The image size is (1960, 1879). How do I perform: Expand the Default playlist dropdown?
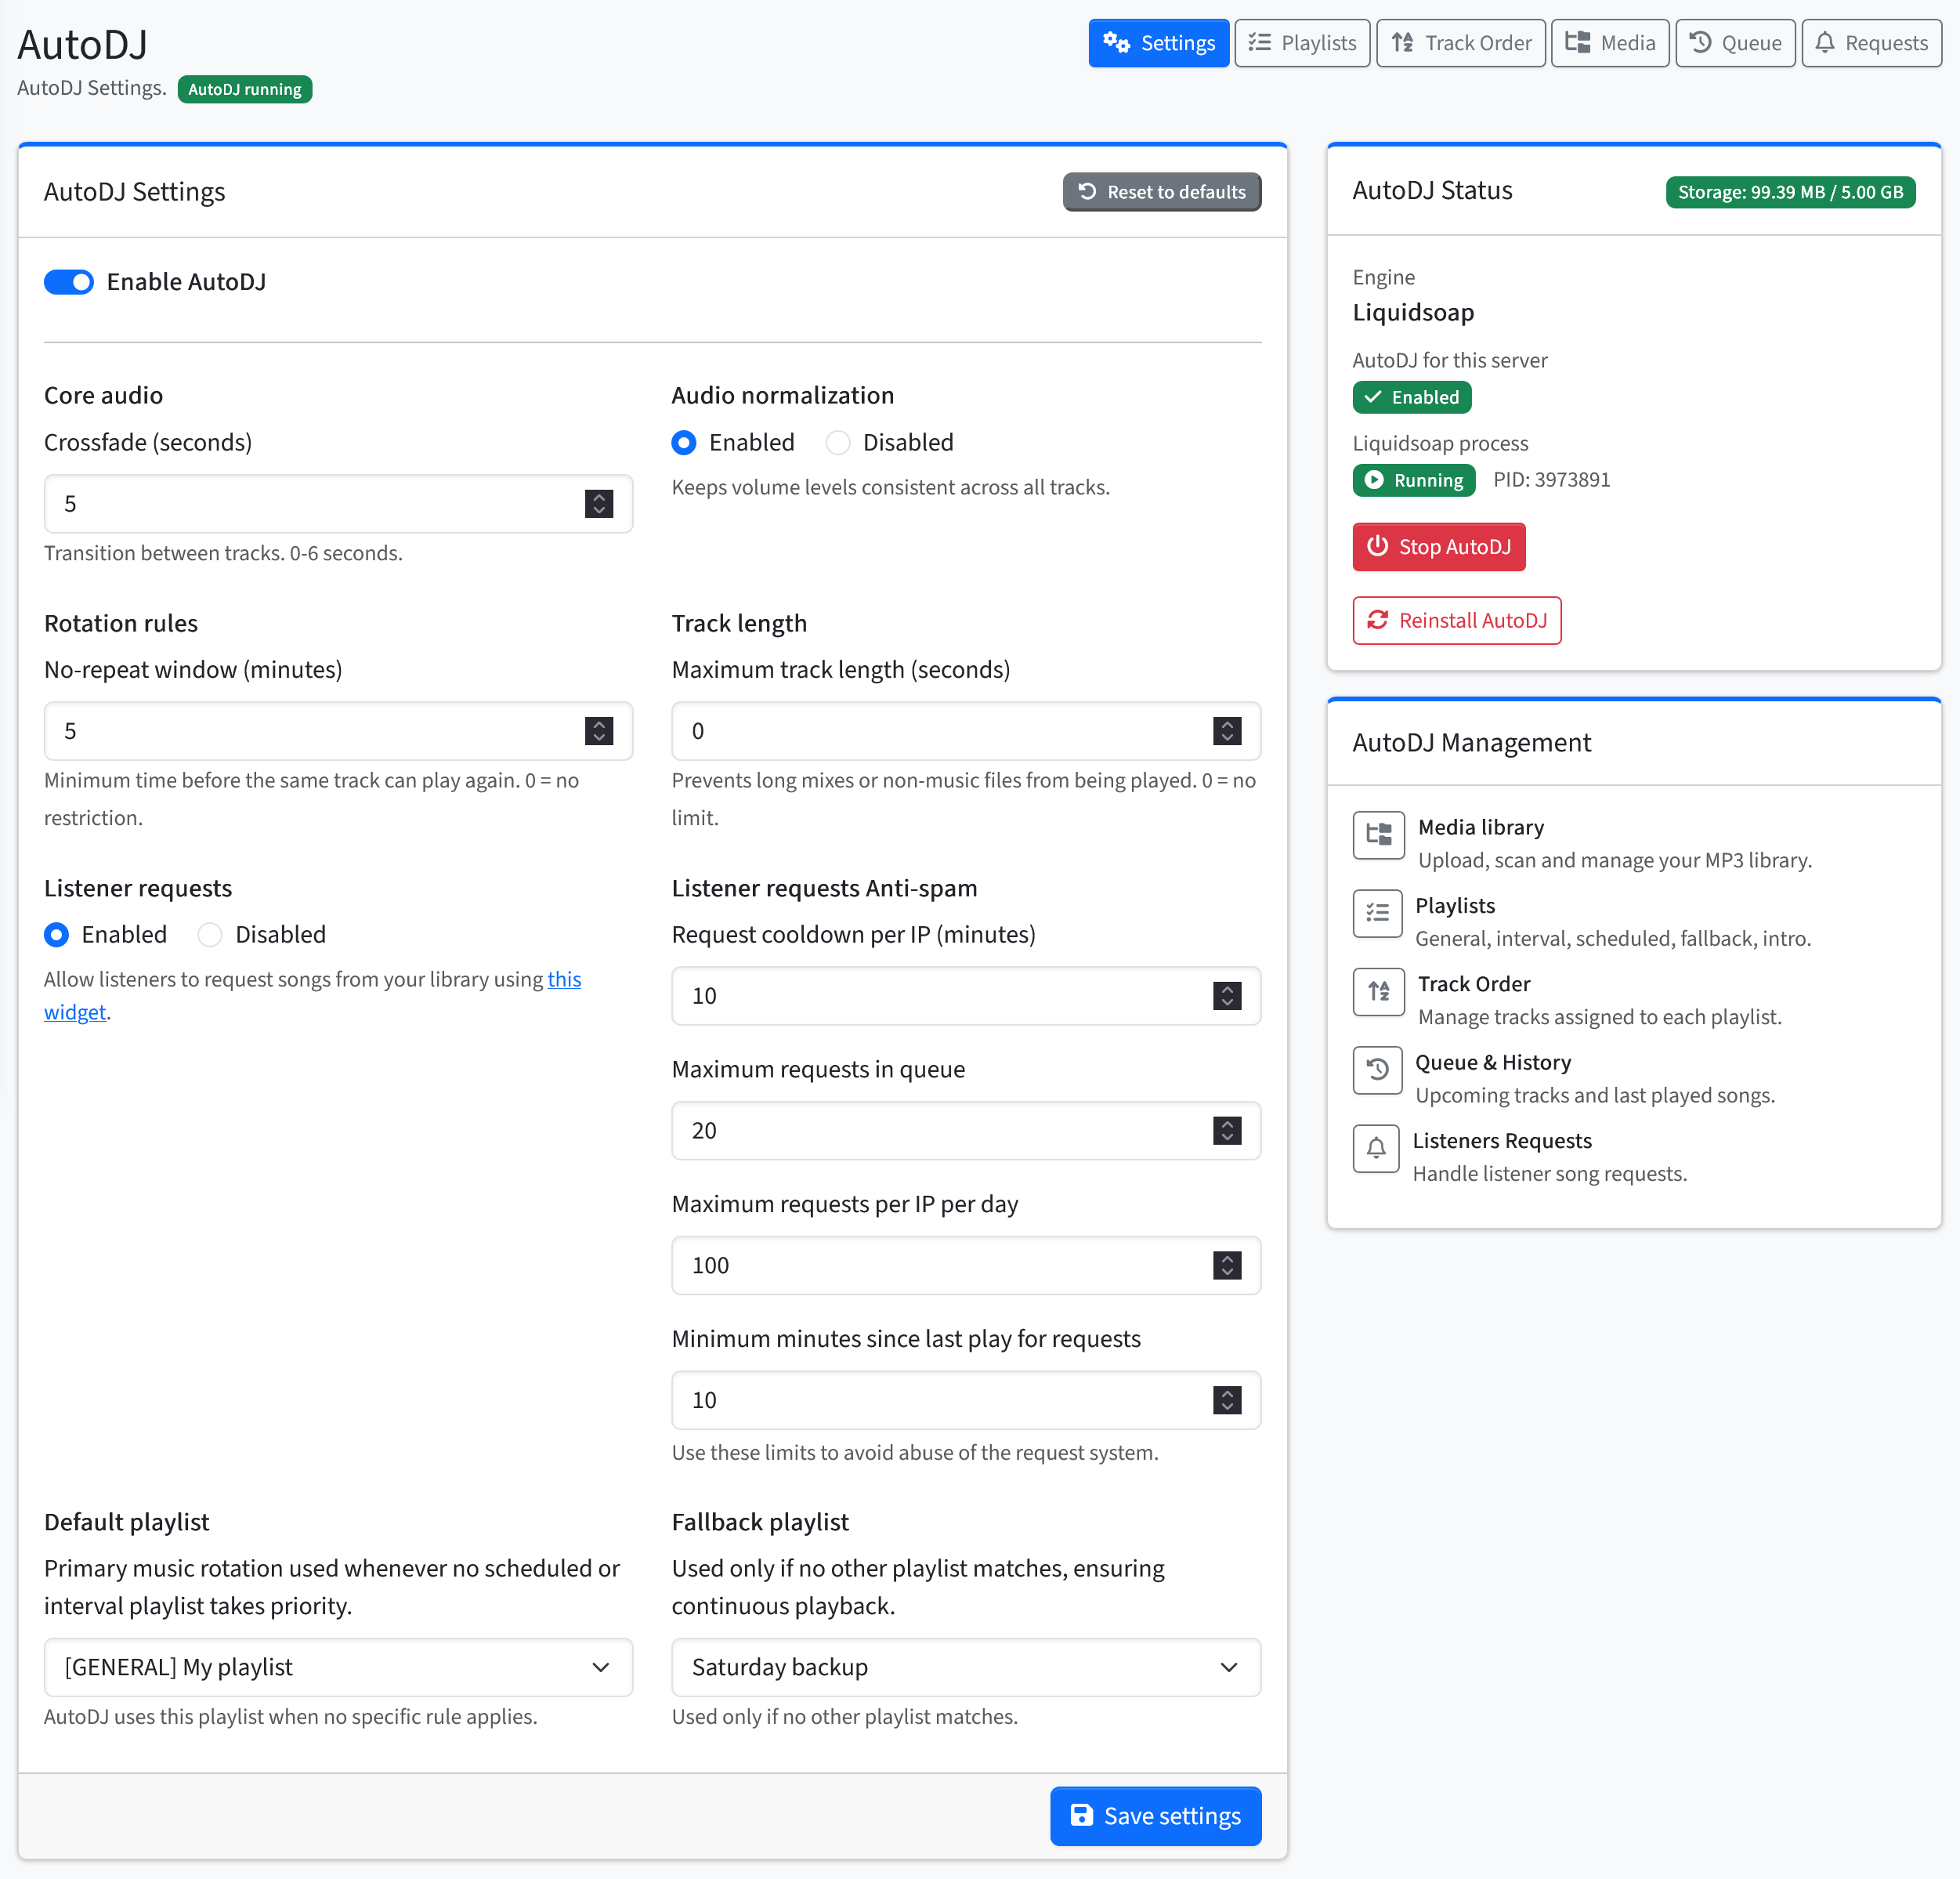pos(338,1667)
